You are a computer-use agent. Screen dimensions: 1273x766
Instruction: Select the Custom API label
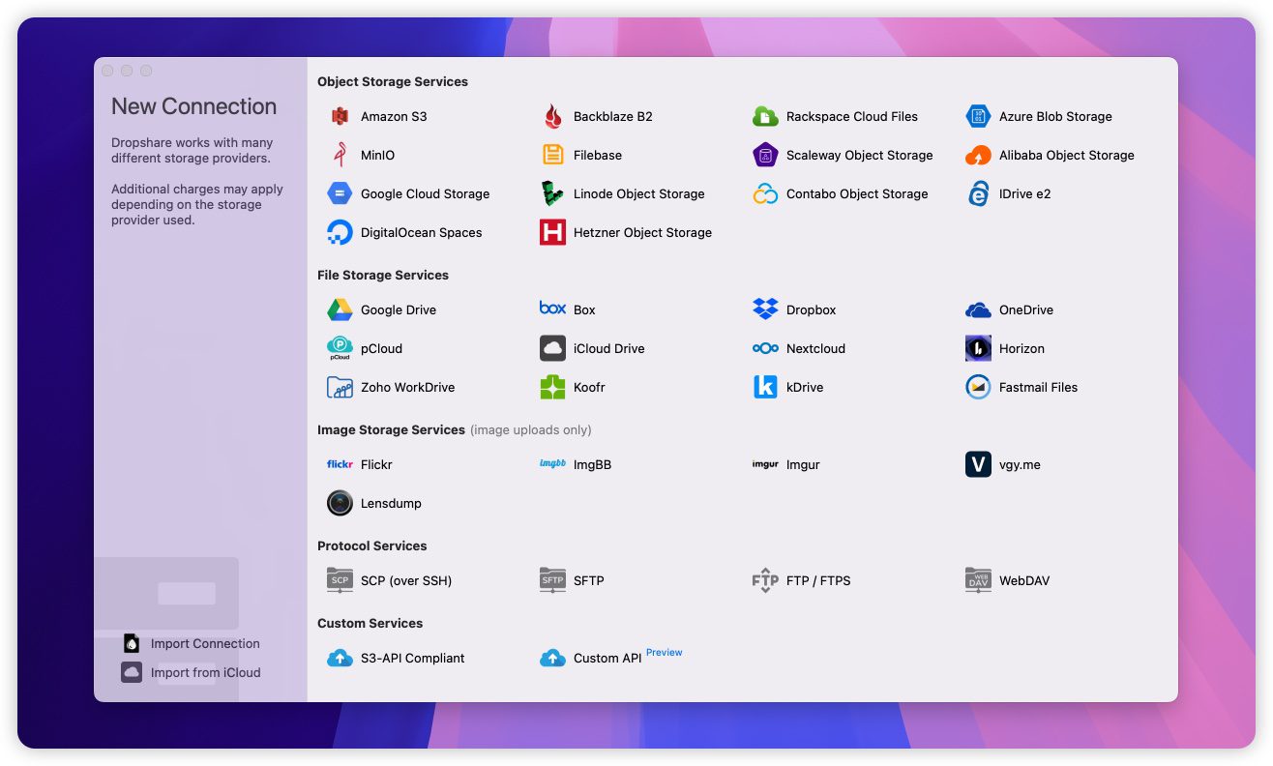607,658
